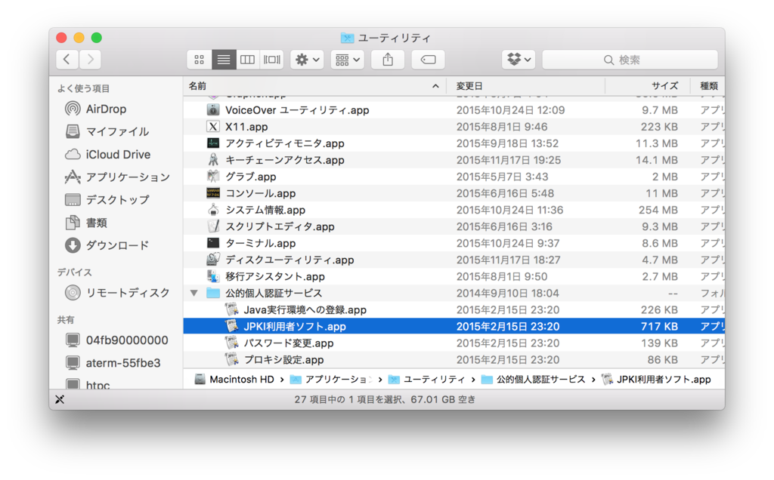Click the 検索 search field
This screenshot has width=774, height=480.
click(x=630, y=60)
